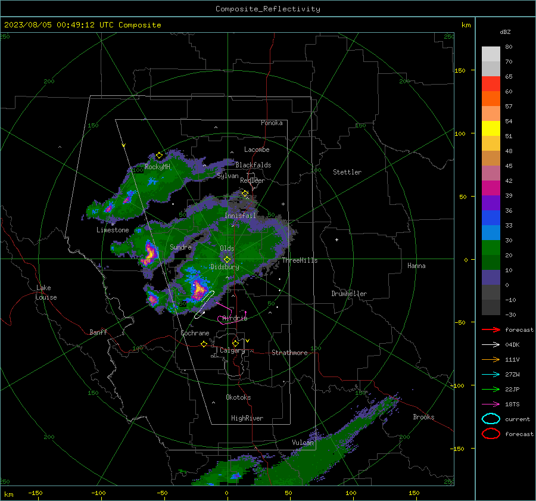Screen dimensions: 536x501
Task: Click the Sundre city label
Action: click(180, 247)
